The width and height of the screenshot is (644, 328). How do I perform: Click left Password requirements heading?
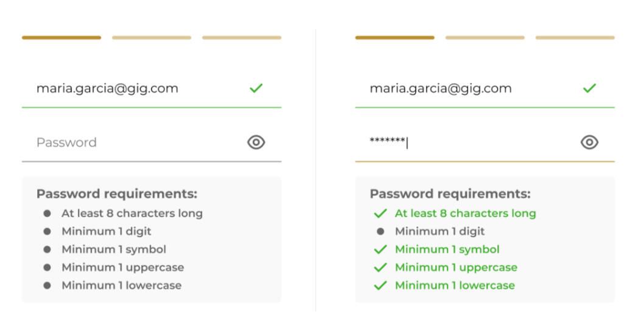(x=117, y=194)
